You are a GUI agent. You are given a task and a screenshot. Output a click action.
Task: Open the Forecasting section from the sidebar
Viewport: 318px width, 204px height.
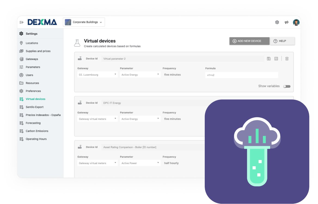click(x=33, y=123)
